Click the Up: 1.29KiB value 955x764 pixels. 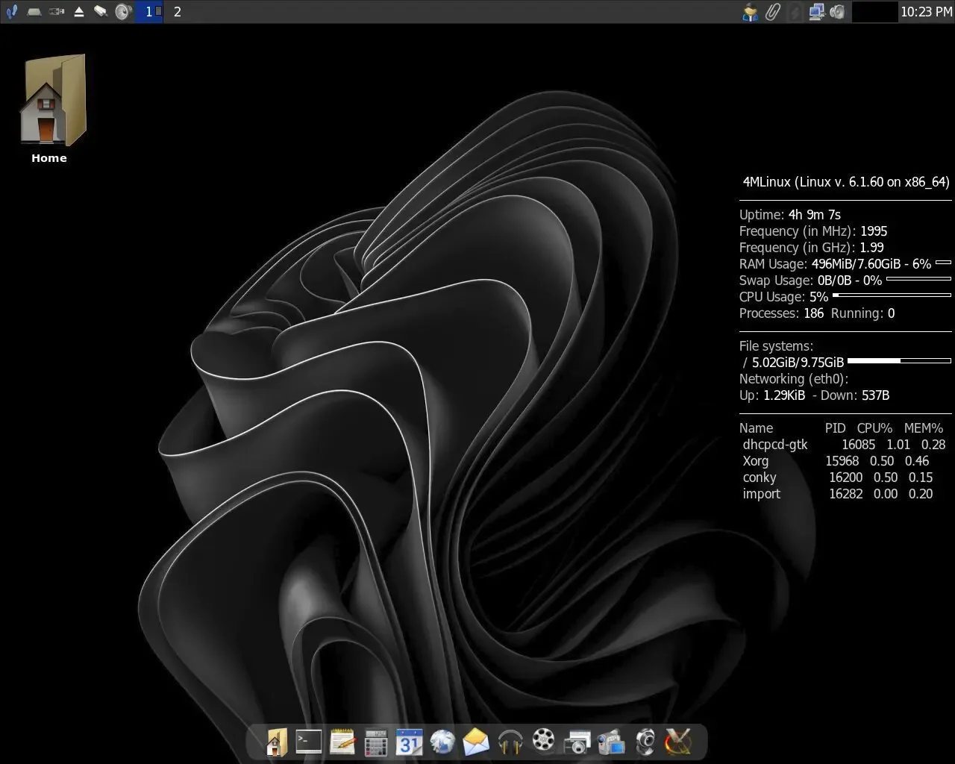[772, 395]
